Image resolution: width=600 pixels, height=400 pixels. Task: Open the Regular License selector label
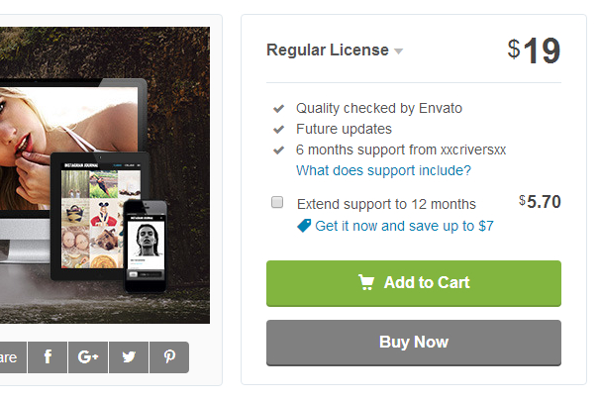pyautogui.click(x=328, y=50)
